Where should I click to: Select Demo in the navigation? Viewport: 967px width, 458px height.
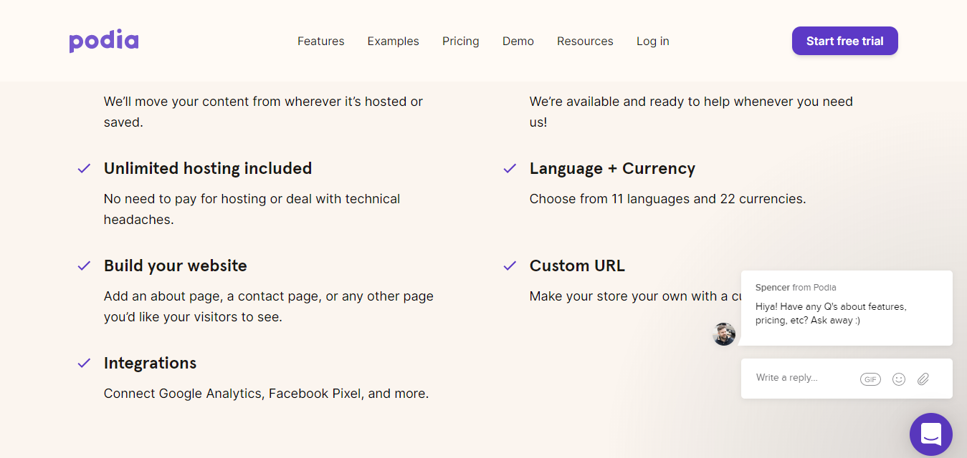click(518, 42)
